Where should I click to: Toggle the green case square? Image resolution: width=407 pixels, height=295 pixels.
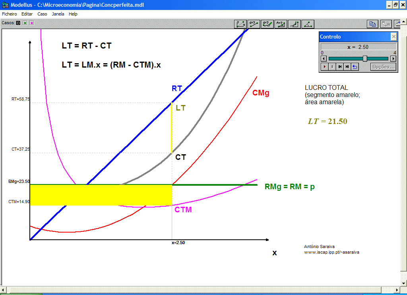coord(25,23)
